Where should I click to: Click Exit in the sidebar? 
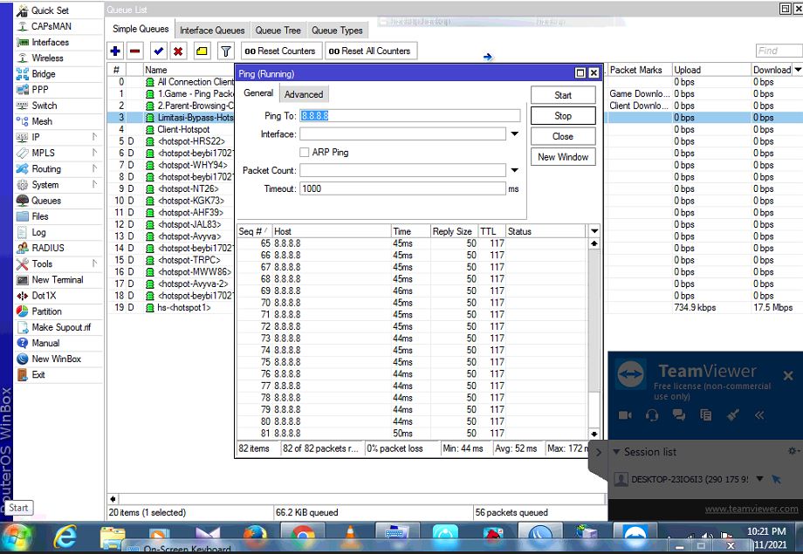point(38,375)
